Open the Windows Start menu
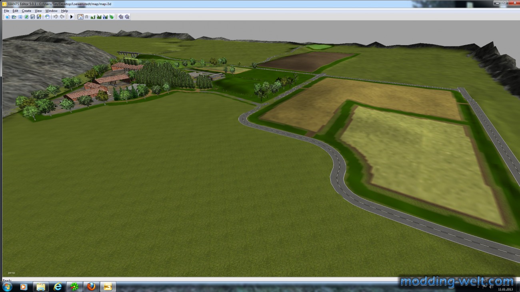Viewport: 520px width, 292px height. pyautogui.click(x=7, y=287)
